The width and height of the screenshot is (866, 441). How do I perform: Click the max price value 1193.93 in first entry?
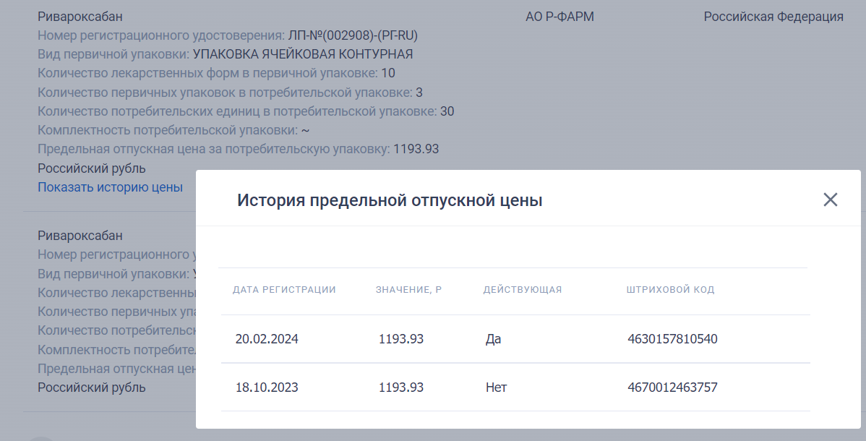[x=416, y=149]
